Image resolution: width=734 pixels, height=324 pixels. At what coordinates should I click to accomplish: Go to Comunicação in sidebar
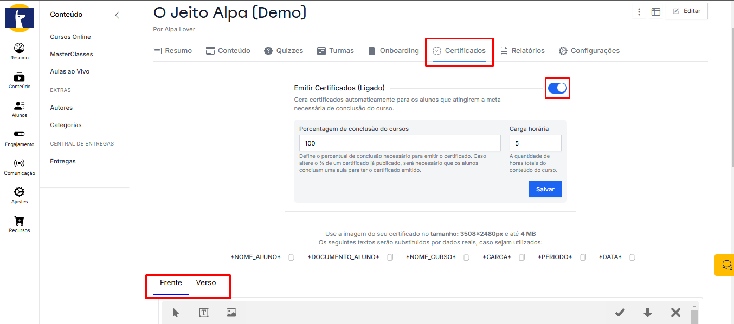19,166
